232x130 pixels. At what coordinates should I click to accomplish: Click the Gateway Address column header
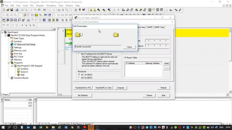(152, 63)
